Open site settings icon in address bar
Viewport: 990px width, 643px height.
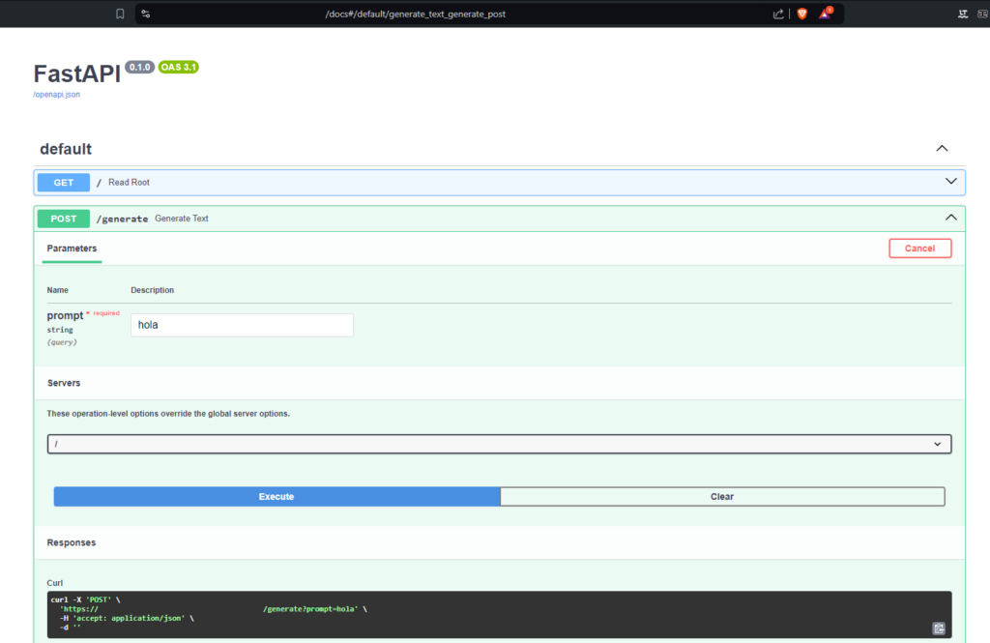pos(146,14)
